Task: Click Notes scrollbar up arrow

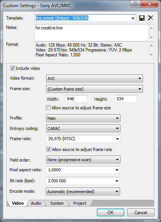Action: pos(151,28)
